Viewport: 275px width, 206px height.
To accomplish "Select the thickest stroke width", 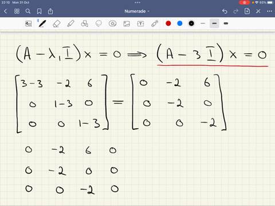I will tap(226, 23).
